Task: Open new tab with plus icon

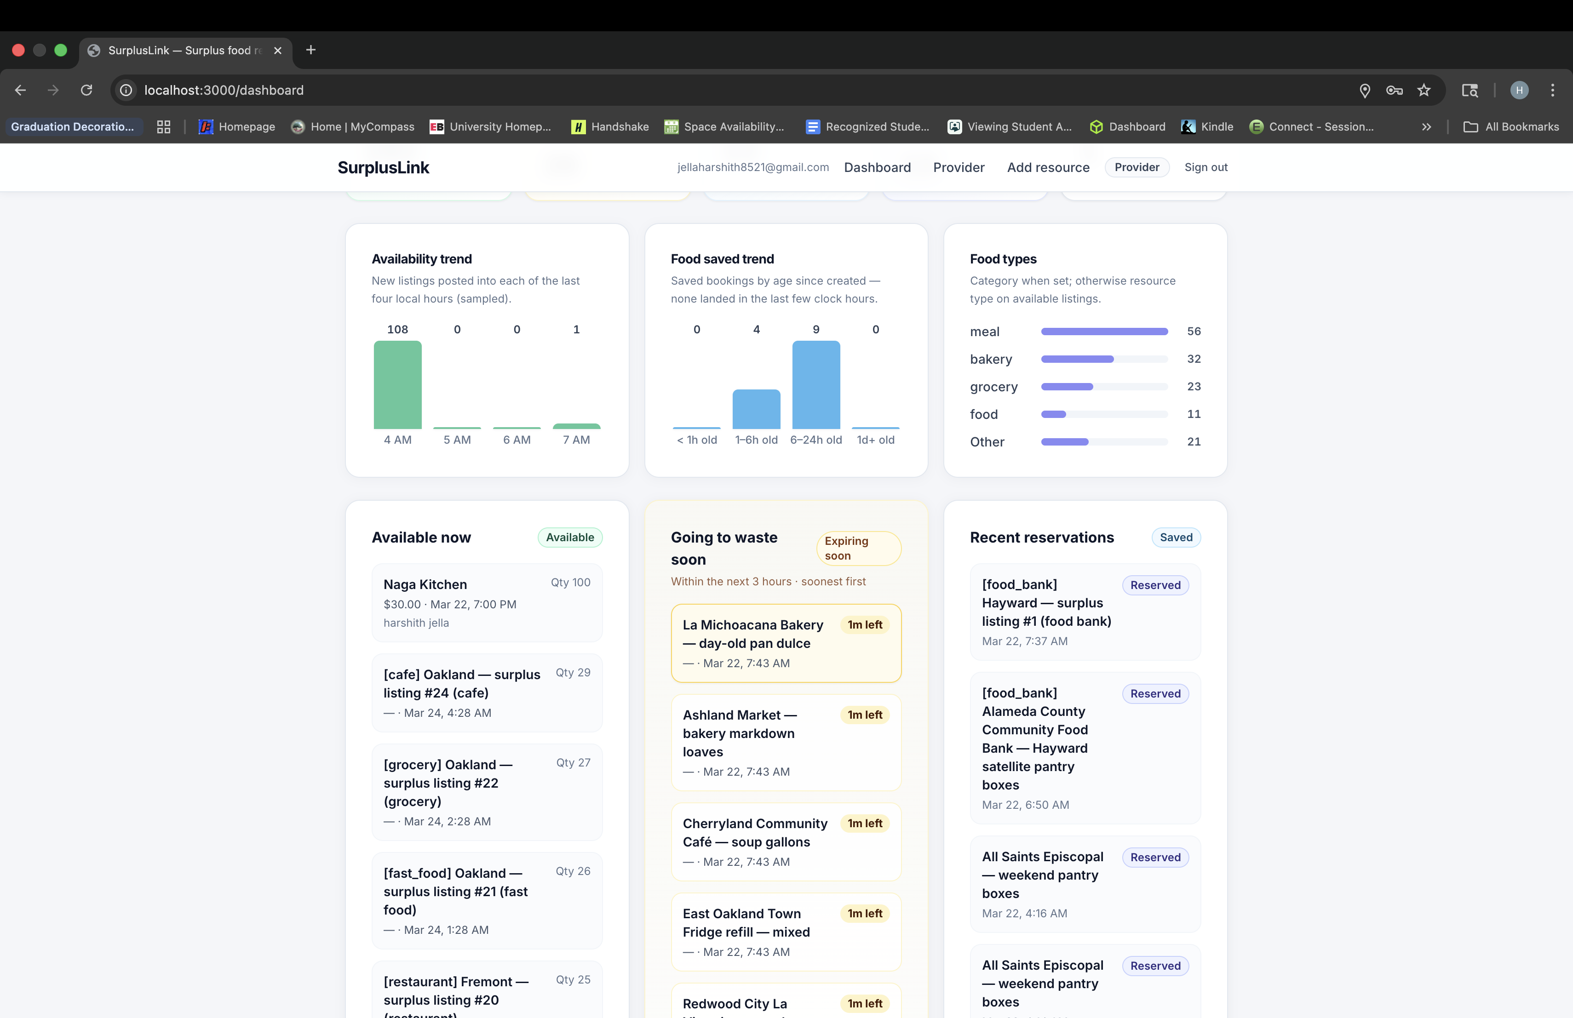Action: tap(310, 50)
